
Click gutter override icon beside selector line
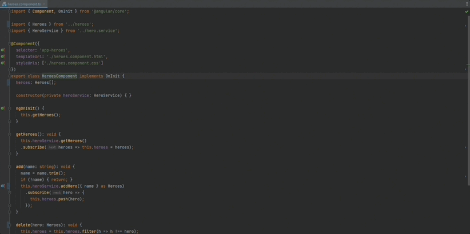3,50
